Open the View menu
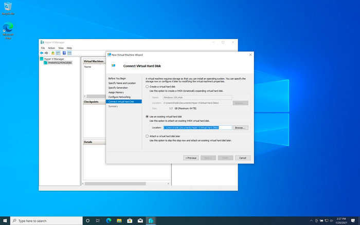360x225 pixels. tap(61, 48)
